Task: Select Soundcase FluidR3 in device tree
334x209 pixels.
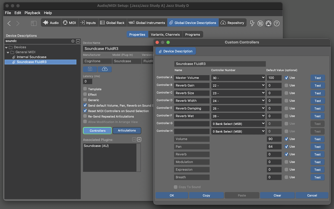Action: tap(40, 62)
